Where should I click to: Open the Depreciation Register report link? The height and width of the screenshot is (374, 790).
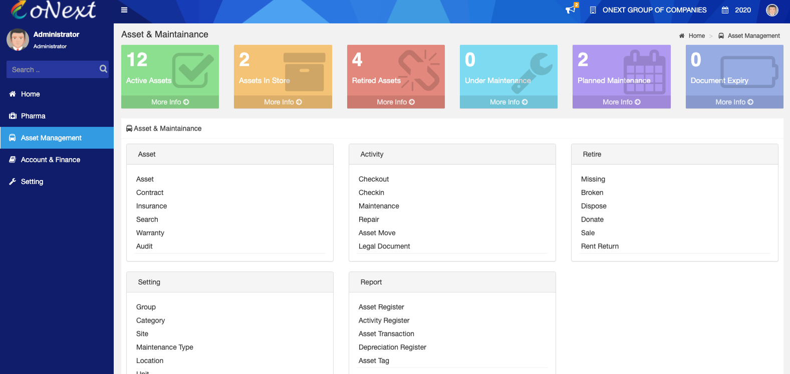(392, 347)
